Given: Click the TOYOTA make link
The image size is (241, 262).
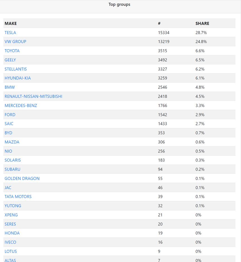Looking at the screenshot, I should [x=12, y=51].
